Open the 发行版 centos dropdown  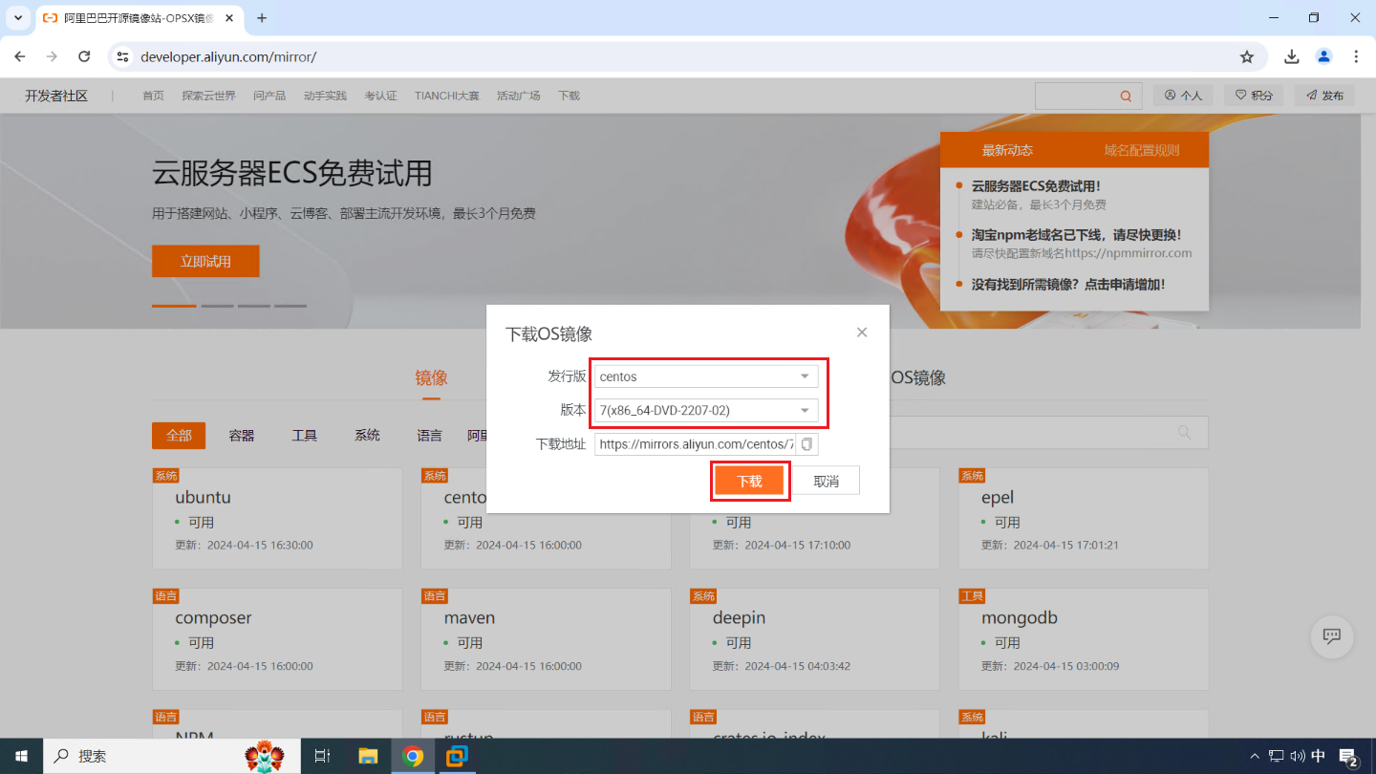pos(706,376)
